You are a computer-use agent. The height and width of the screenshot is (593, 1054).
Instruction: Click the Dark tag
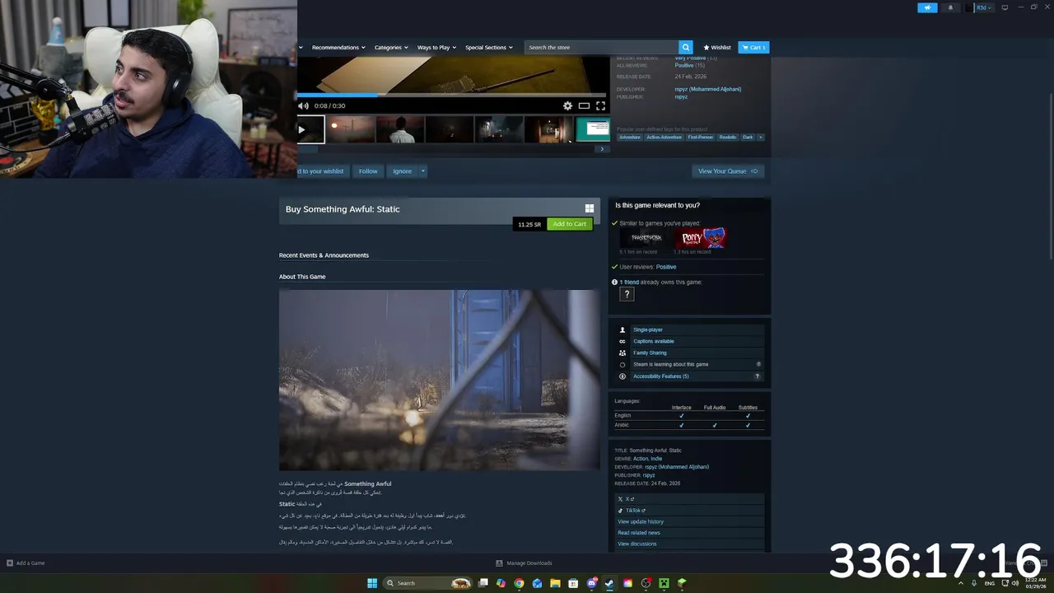748,138
